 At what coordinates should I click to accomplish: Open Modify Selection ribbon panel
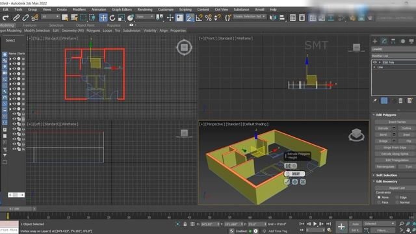point(37,31)
